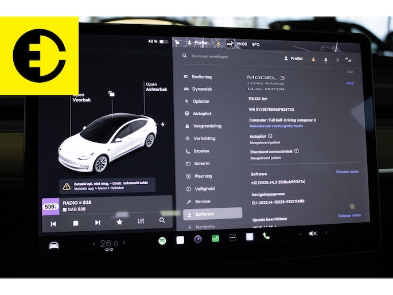Open the equalizer settings in media player

coord(141,222)
